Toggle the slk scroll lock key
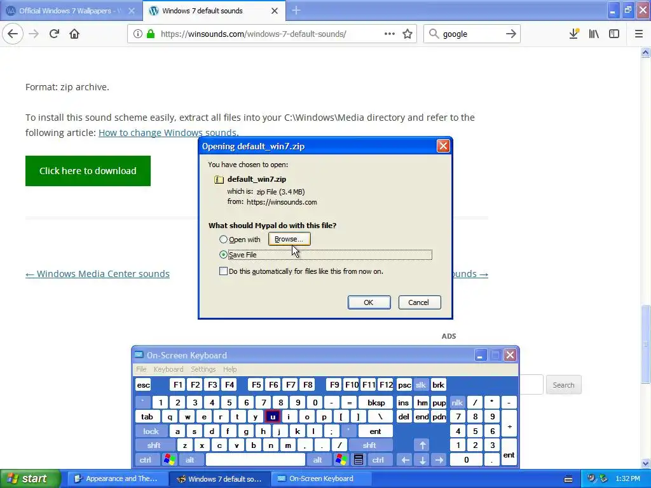The width and height of the screenshot is (651, 488). pos(421,385)
